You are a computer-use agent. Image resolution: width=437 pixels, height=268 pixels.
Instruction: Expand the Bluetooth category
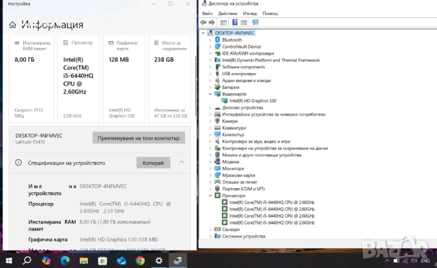click(x=210, y=40)
